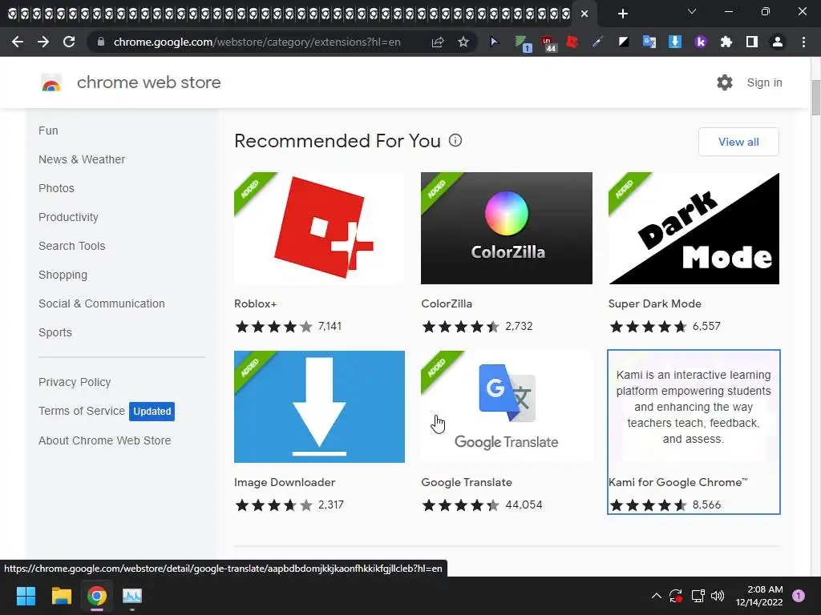Open the taskbar volume speaker icon

[x=718, y=596]
